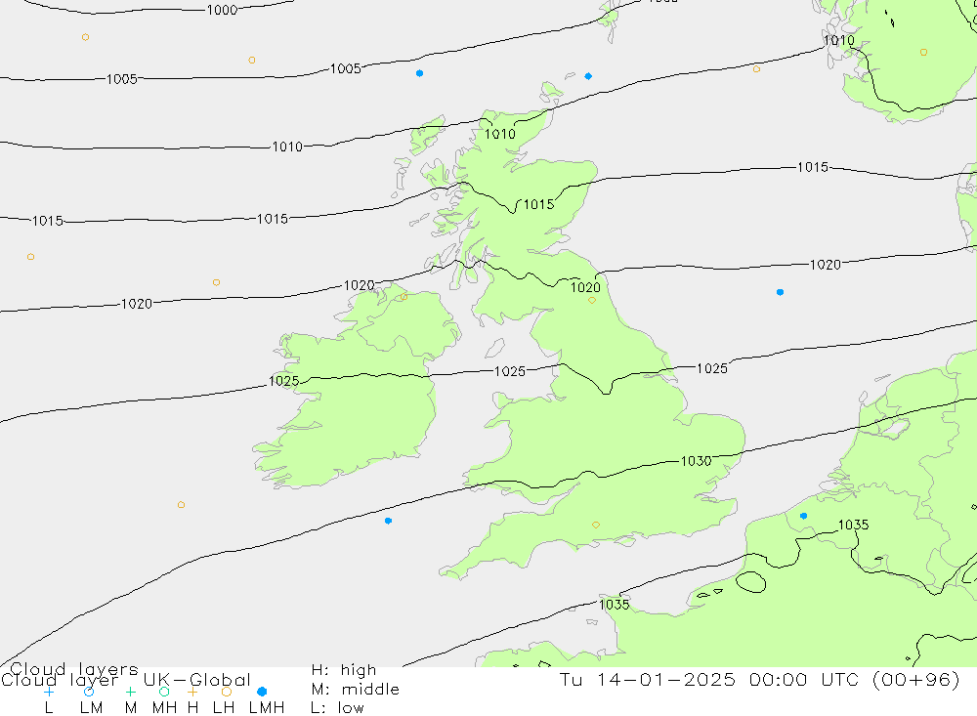Click the green circle MH legend symbol
977x716 pixels.
click(x=164, y=692)
